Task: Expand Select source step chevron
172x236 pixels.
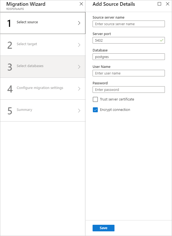Action: point(79,23)
